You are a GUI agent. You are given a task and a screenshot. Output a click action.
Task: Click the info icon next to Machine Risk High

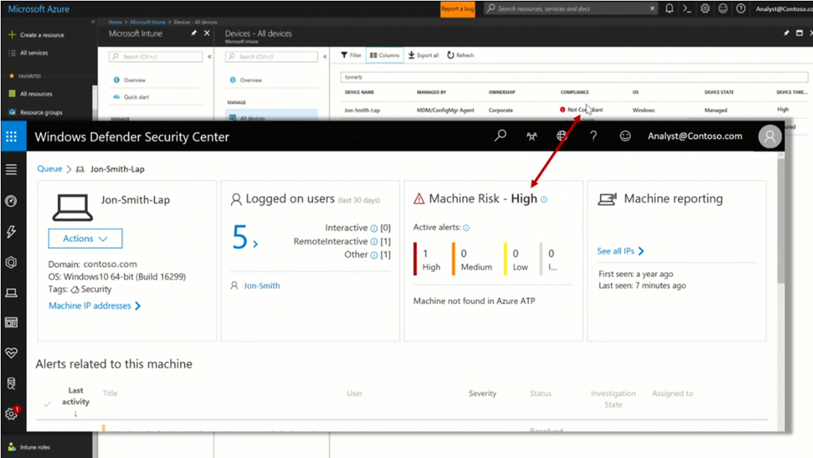(544, 199)
